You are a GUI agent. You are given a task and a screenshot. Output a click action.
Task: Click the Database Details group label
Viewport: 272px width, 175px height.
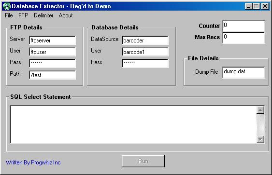[x=115, y=27]
